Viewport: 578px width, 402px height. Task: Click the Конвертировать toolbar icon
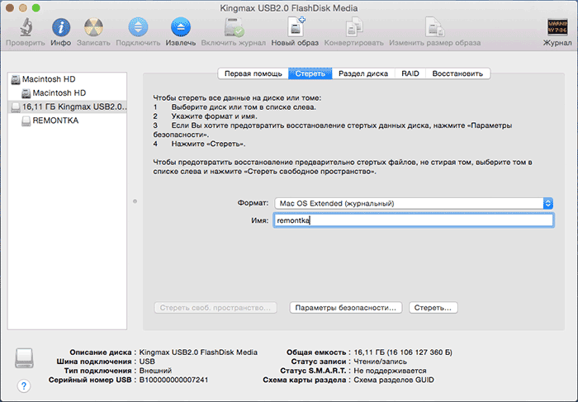[353, 26]
